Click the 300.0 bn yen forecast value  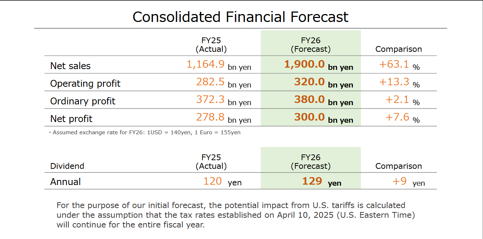tap(323, 118)
